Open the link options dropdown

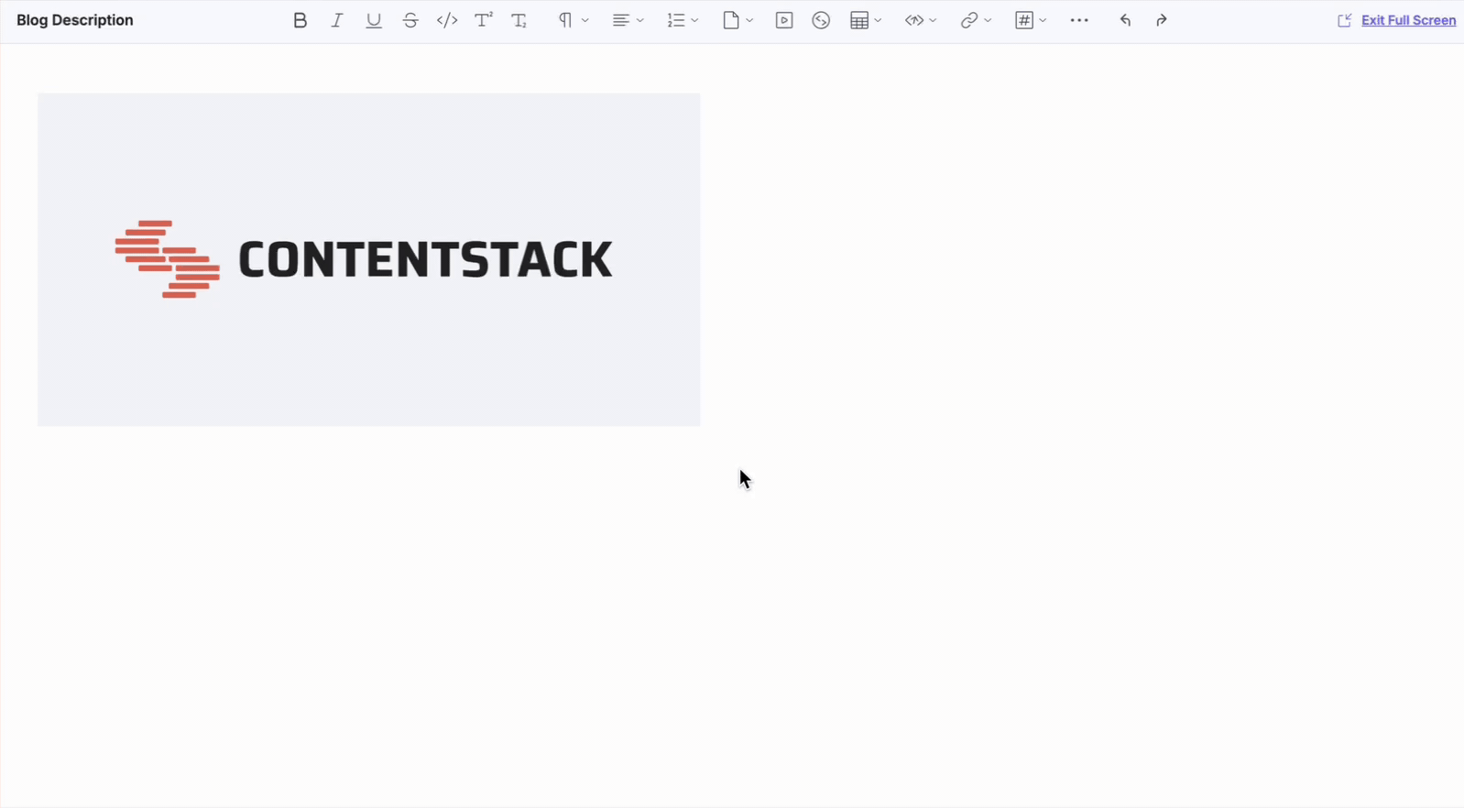pos(976,20)
